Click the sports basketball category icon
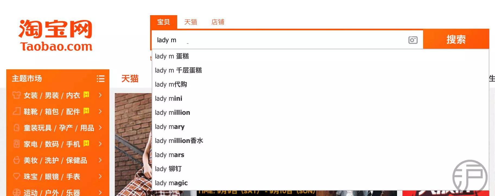 point(17,192)
